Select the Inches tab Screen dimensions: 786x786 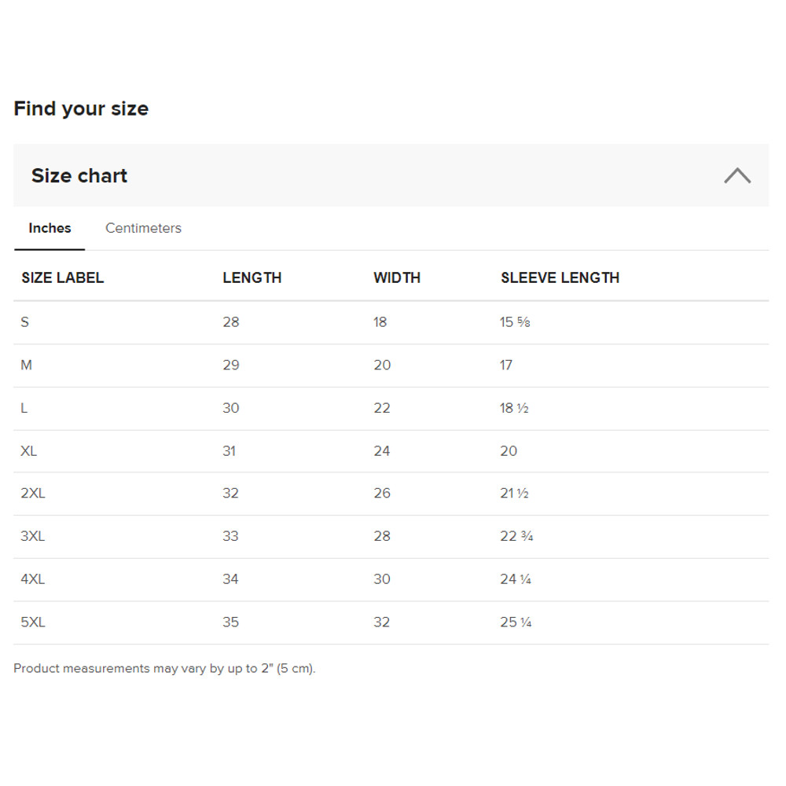point(50,228)
